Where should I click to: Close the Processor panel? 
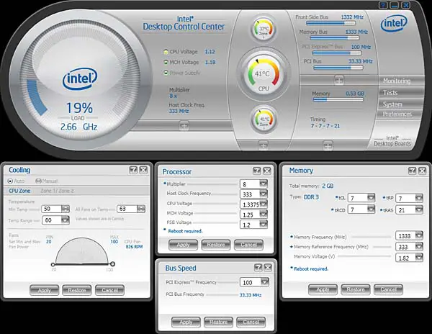click(x=266, y=171)
